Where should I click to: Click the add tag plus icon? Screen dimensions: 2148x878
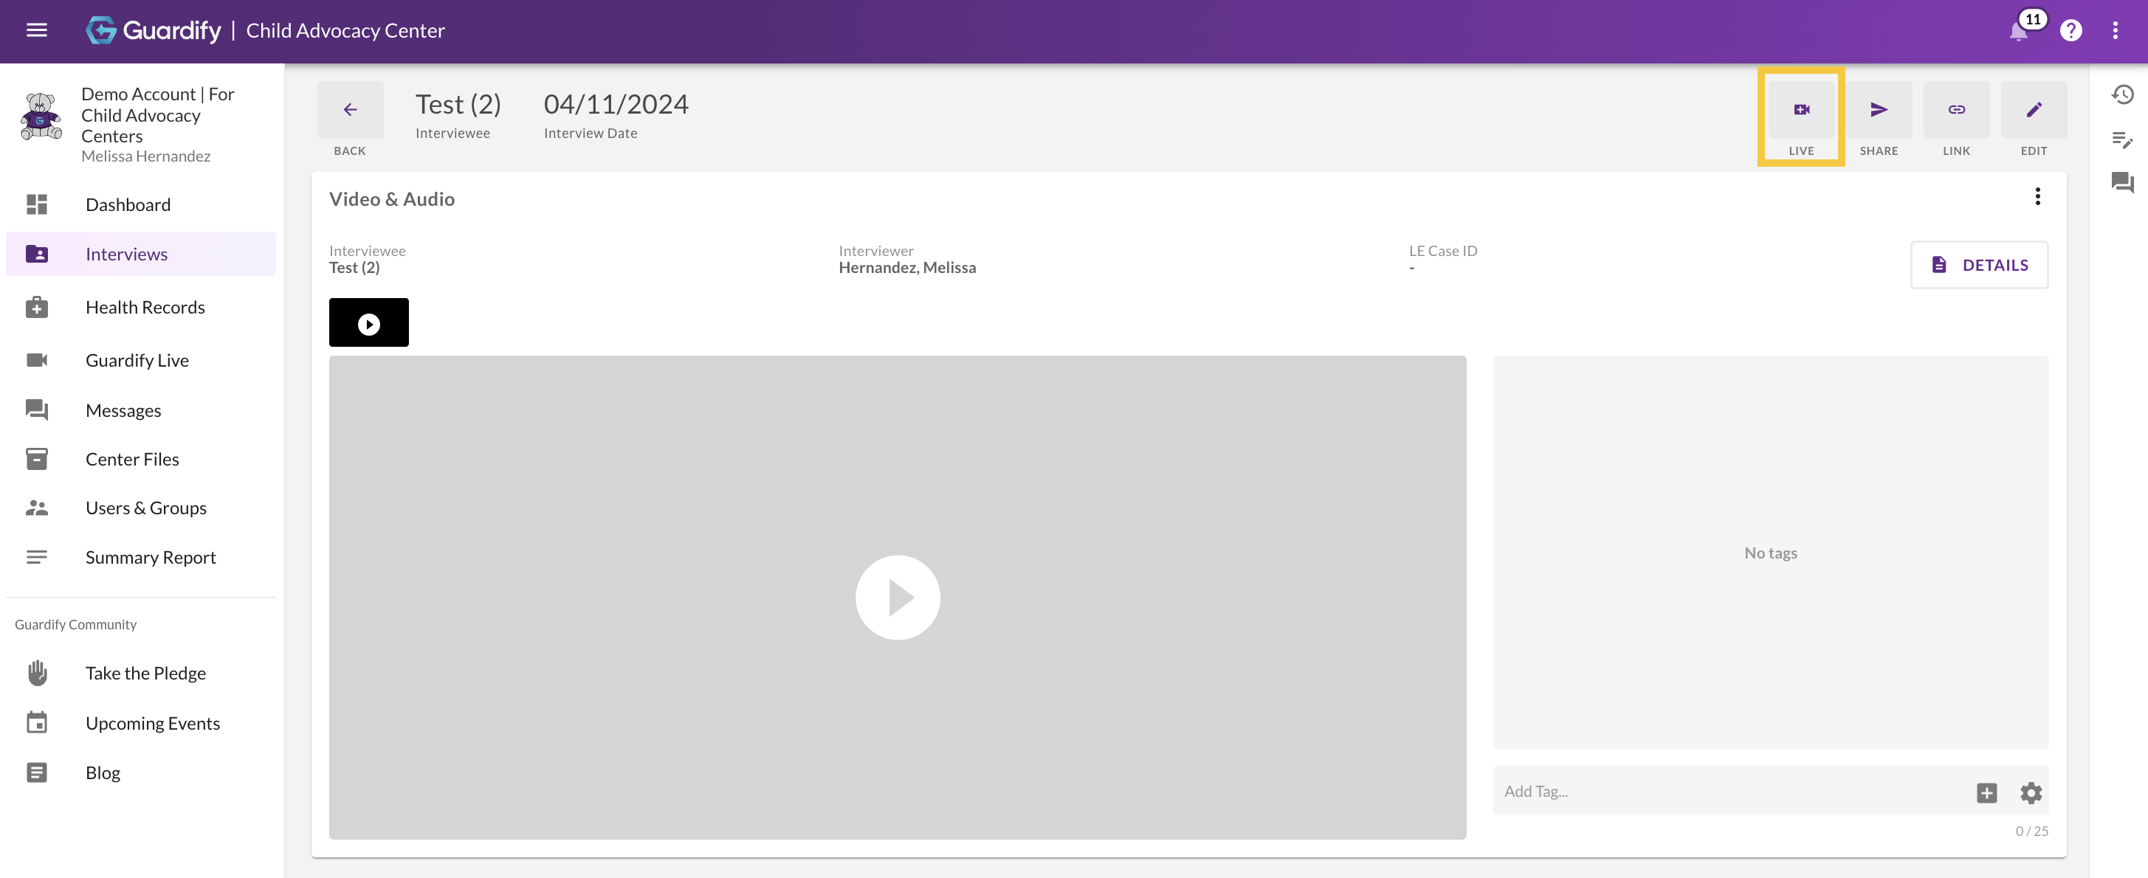tap(1986, 792)
